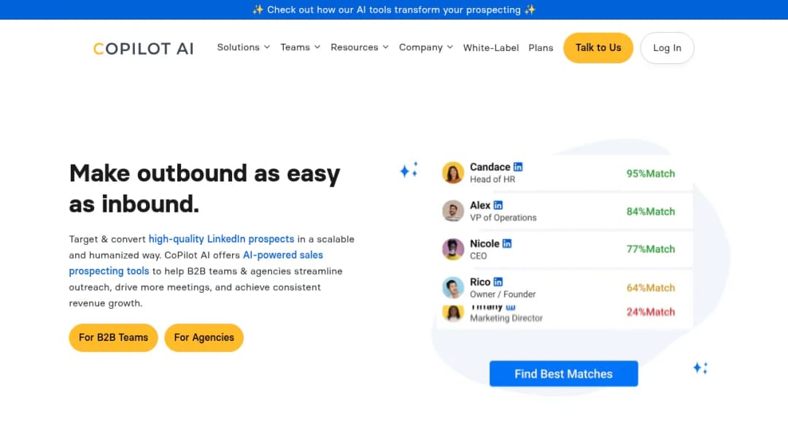This screenshot has width=788, height=443.
Task: Click LinkedIn icon next to Candace
Action: (517, 167)
